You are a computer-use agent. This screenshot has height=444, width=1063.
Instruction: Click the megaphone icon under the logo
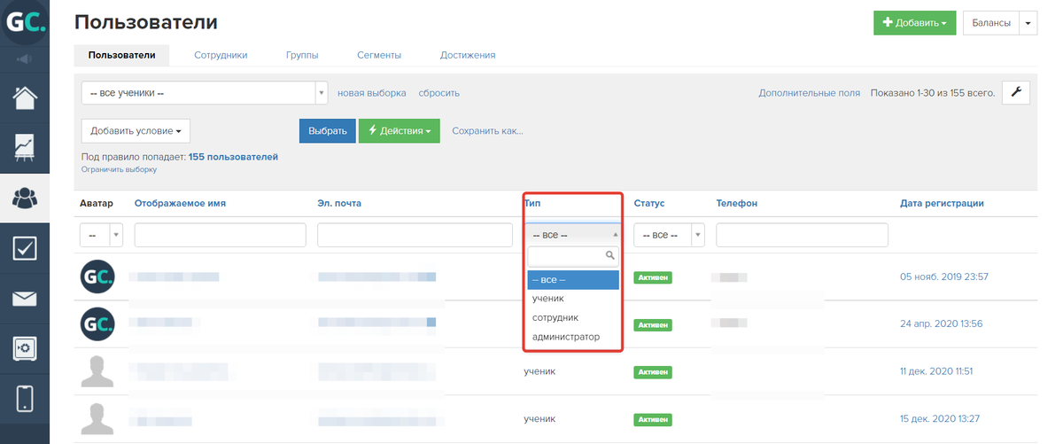click(x=24, y=59)
